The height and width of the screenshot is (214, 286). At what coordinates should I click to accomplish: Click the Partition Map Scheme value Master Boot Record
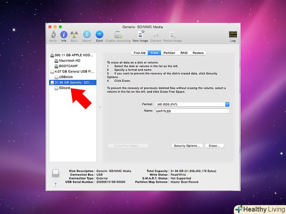click(x=184, y=182)
